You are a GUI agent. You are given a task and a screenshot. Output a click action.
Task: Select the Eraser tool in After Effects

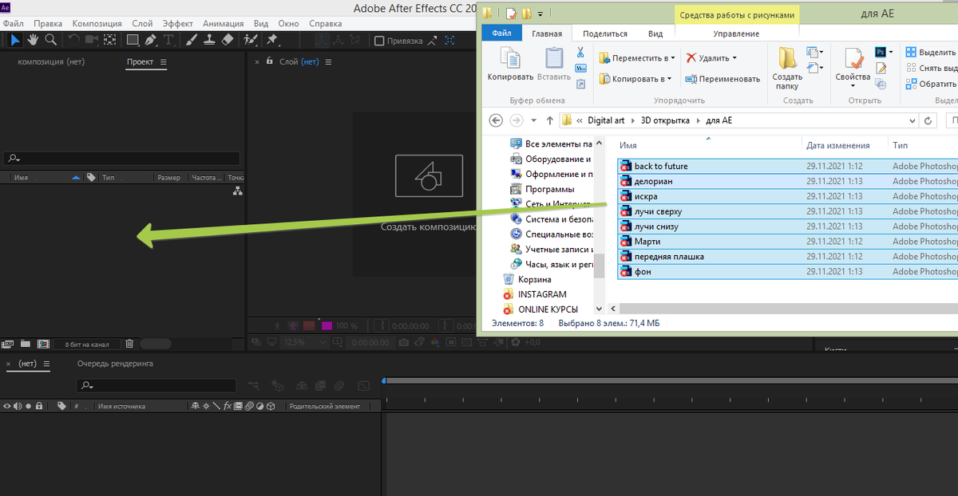point(228,40)
